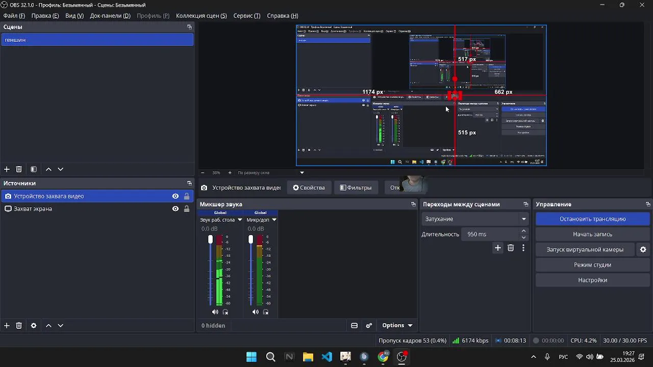Move scene up with the arrow icon
653x367 pixels.
[x=48, y=169]
